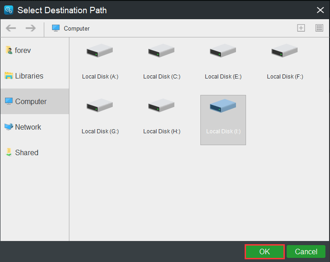The height and width of the screenshot is (262, 330).
Task: Click the Local Disk (C:) label
Action: tap(162, 77)
